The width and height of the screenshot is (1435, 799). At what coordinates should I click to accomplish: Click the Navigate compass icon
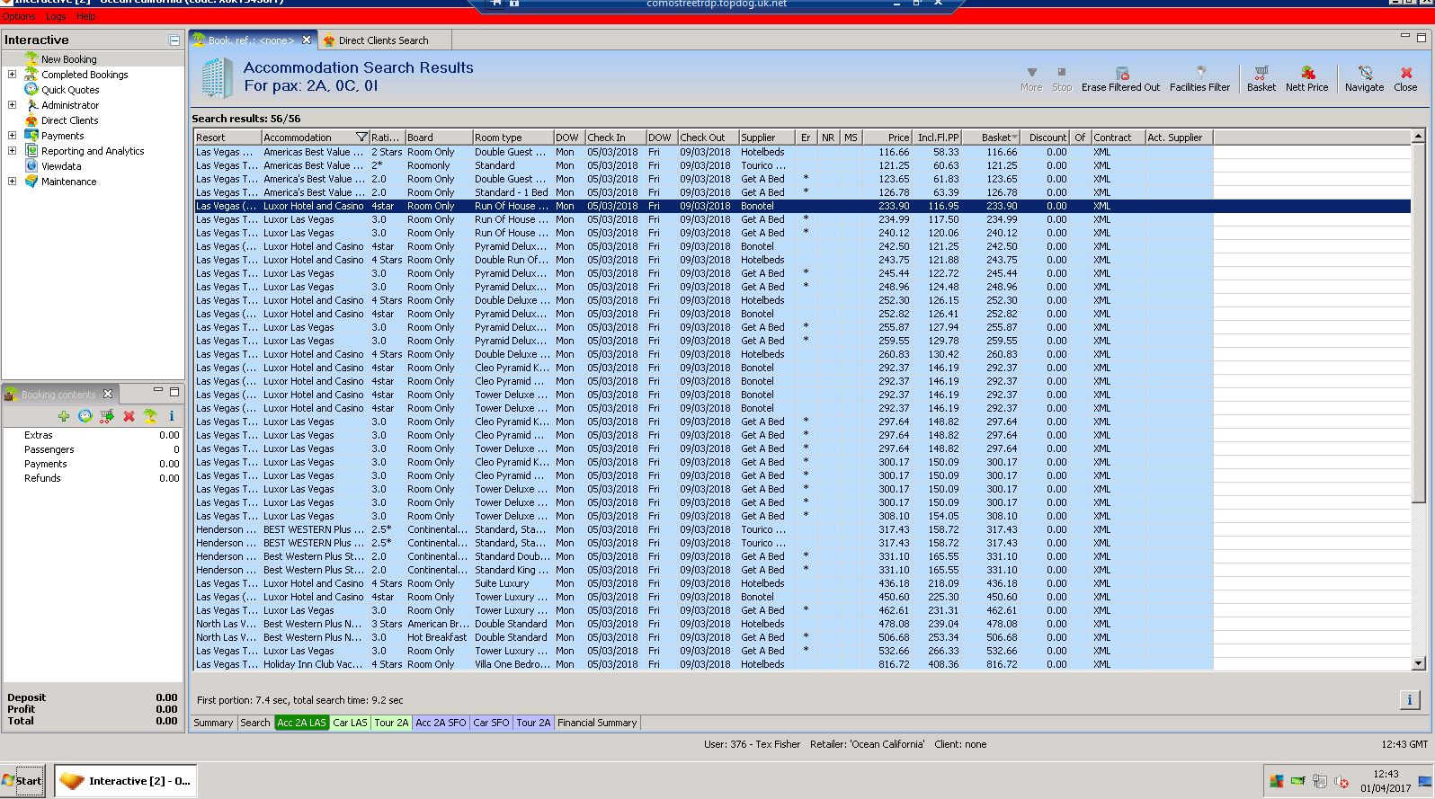pyautogui.click(x=1364, y=73)
